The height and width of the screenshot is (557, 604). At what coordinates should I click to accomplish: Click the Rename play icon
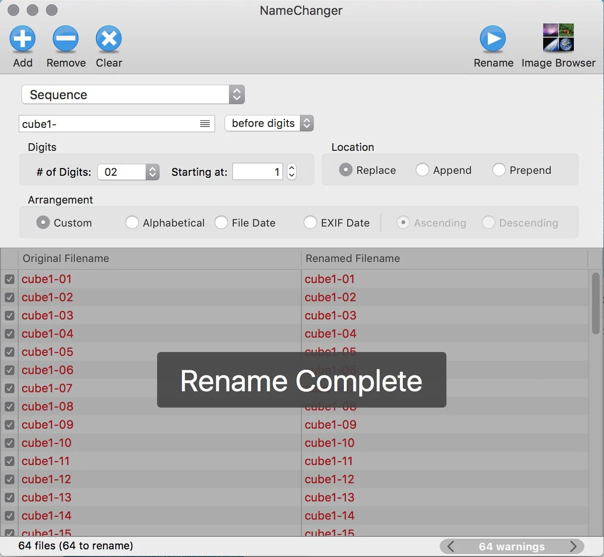point(493,39)
